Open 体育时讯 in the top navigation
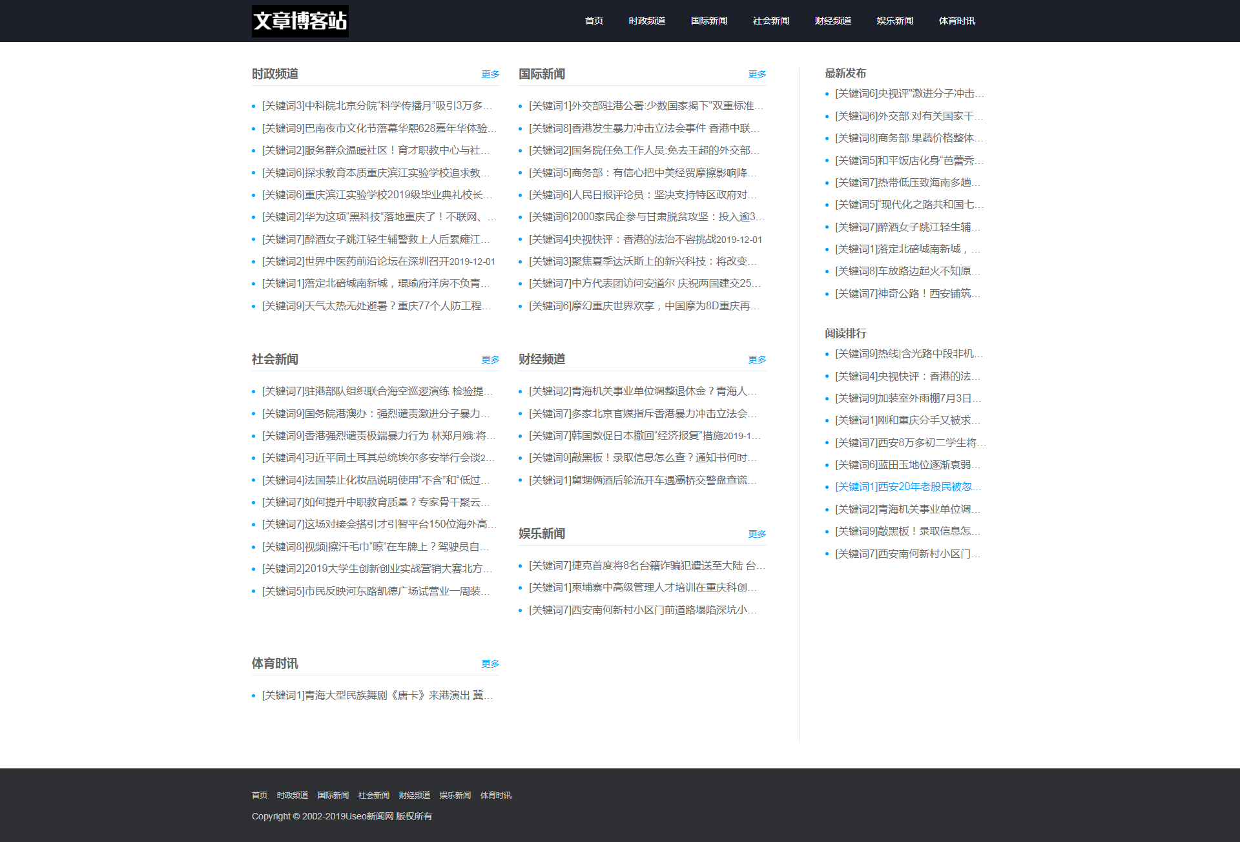Viewport: 1240px width, 842px height. (x=956, y=21)
